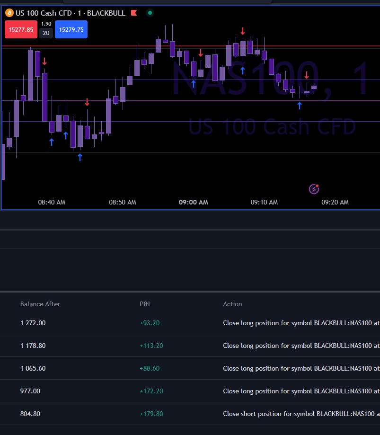
Task: Click the orange Bitcoin symbol logo icon
Action: point(9,13)
